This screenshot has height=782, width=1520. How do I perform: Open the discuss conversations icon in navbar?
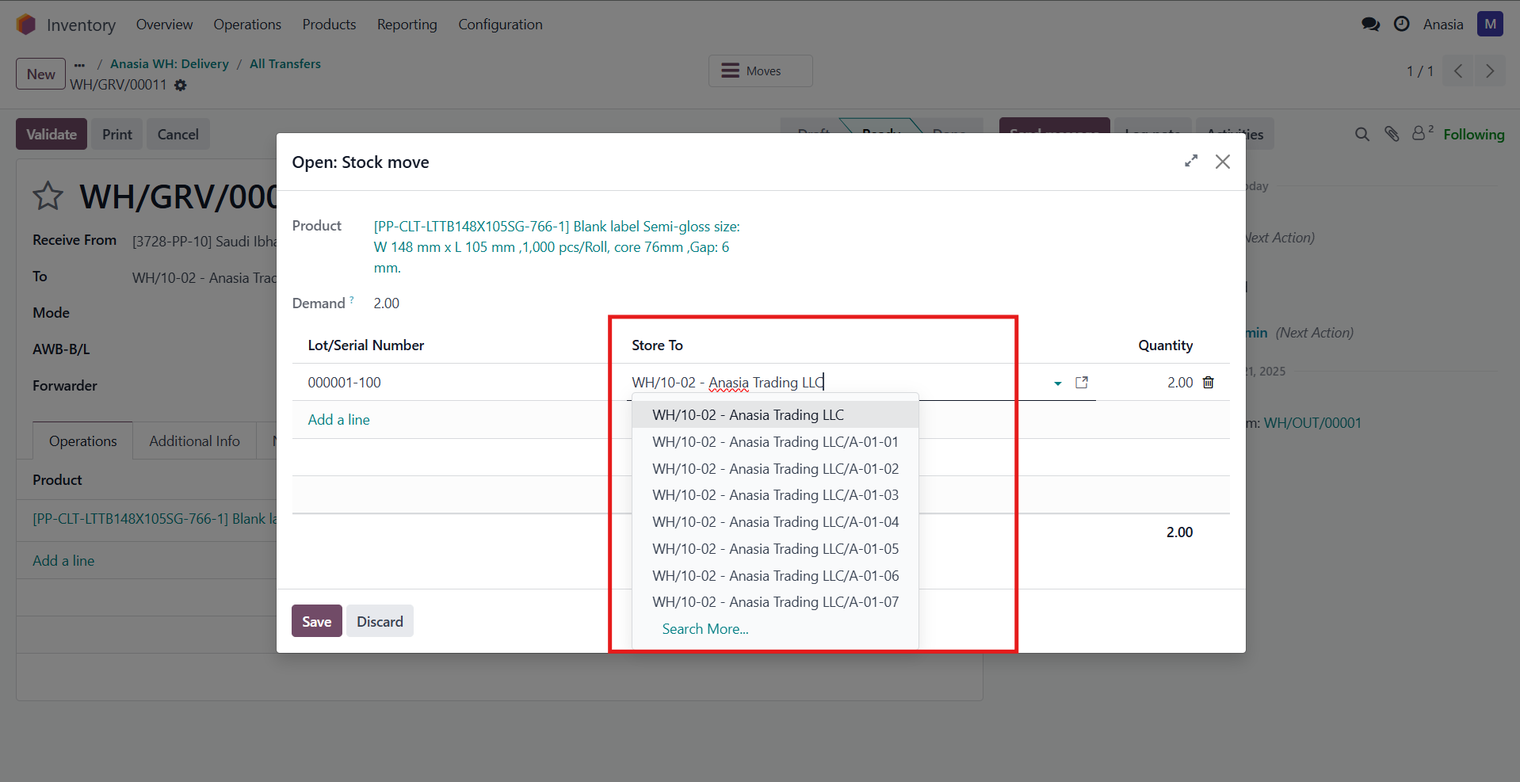(x=1370, y=25)
